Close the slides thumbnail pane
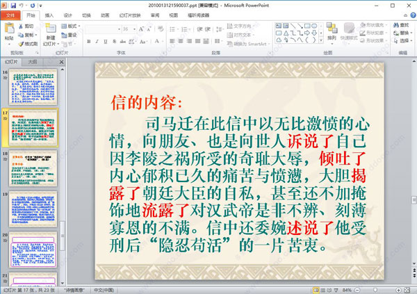Viewport: 417px width, 294px height. point(61,62)
